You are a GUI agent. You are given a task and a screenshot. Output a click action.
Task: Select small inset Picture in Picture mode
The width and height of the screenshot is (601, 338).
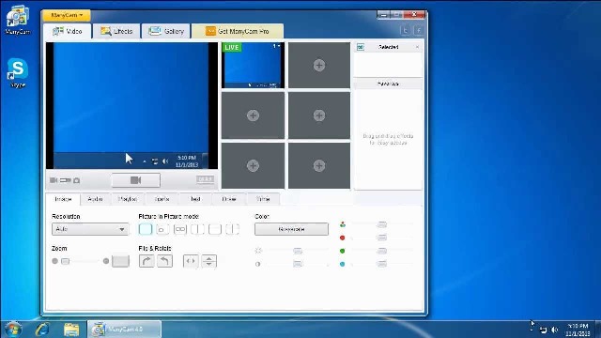pos(162,229)
